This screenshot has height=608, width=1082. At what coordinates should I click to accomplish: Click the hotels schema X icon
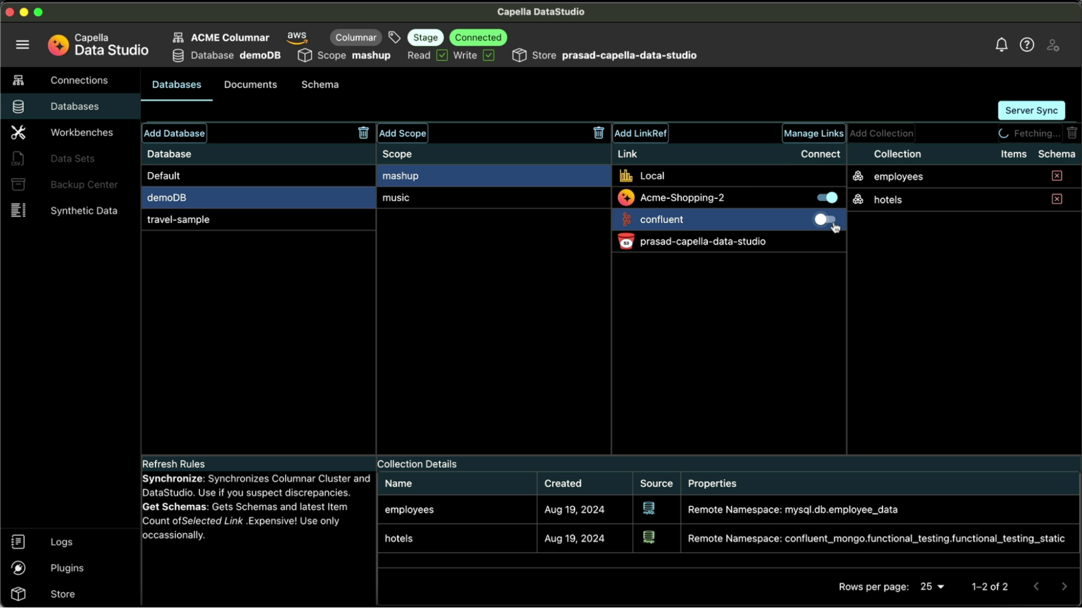click(1057, 199)
